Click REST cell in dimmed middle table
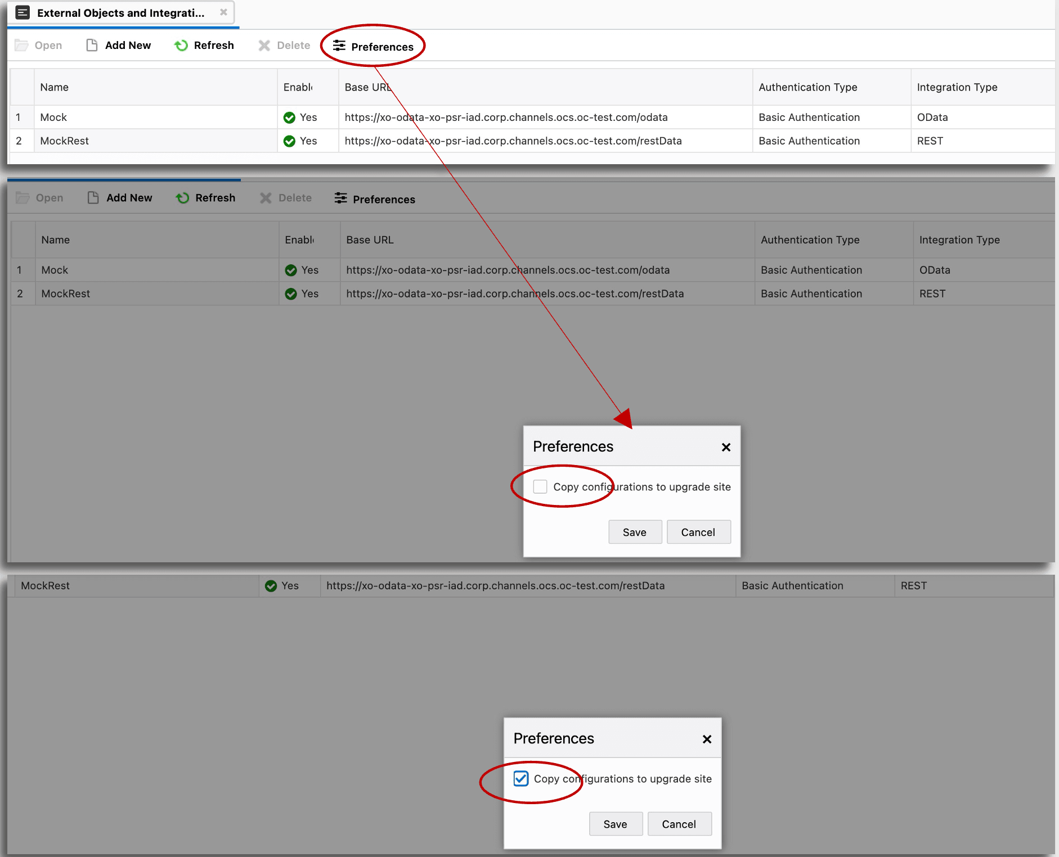 (x=932, y=294)
